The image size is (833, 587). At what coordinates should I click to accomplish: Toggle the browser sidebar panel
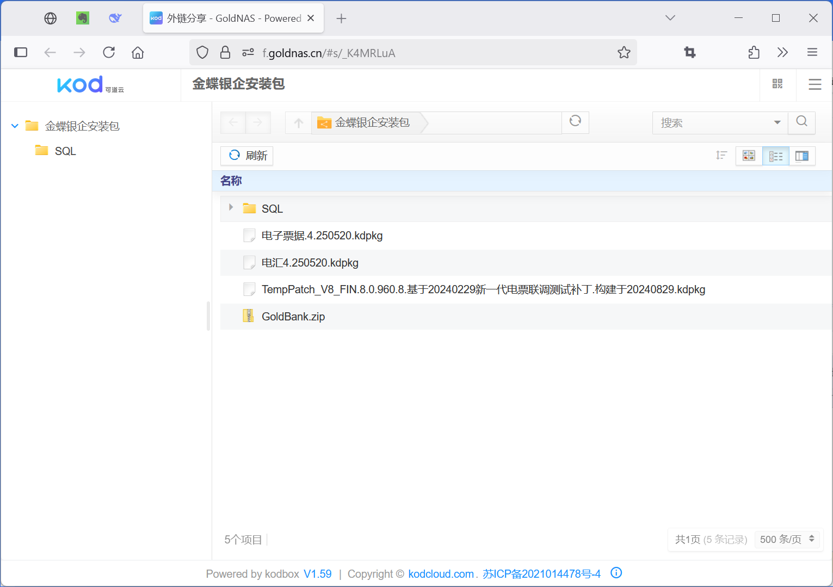coord(21,52)
